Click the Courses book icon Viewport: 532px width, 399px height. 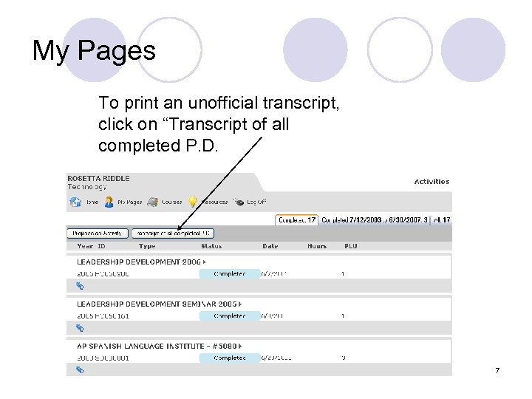point(153,202)
